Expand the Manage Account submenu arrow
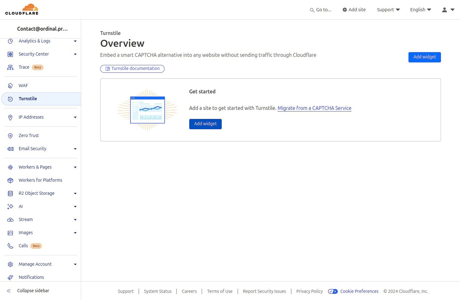Image resolution: width=460 pixels, height=300 pixels. [x=75, y=264]
